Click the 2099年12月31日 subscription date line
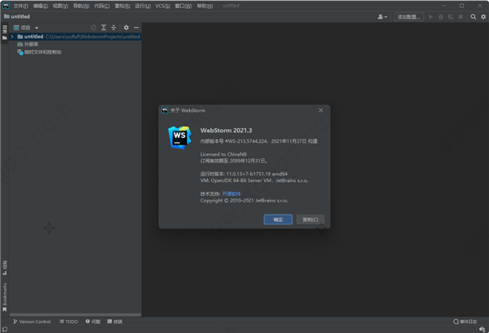Viewport: 489px width, 333px height. tap(234, 161)
